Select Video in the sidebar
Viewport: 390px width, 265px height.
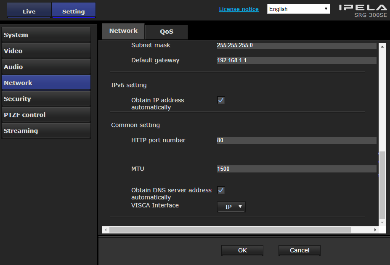coord(46,51)
